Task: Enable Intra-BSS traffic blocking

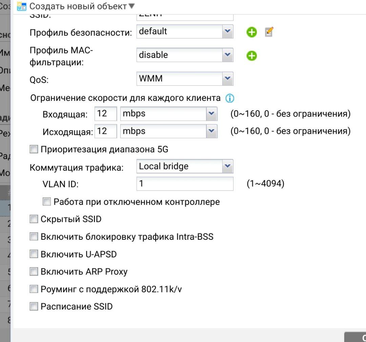Action: tap(34, 237)
